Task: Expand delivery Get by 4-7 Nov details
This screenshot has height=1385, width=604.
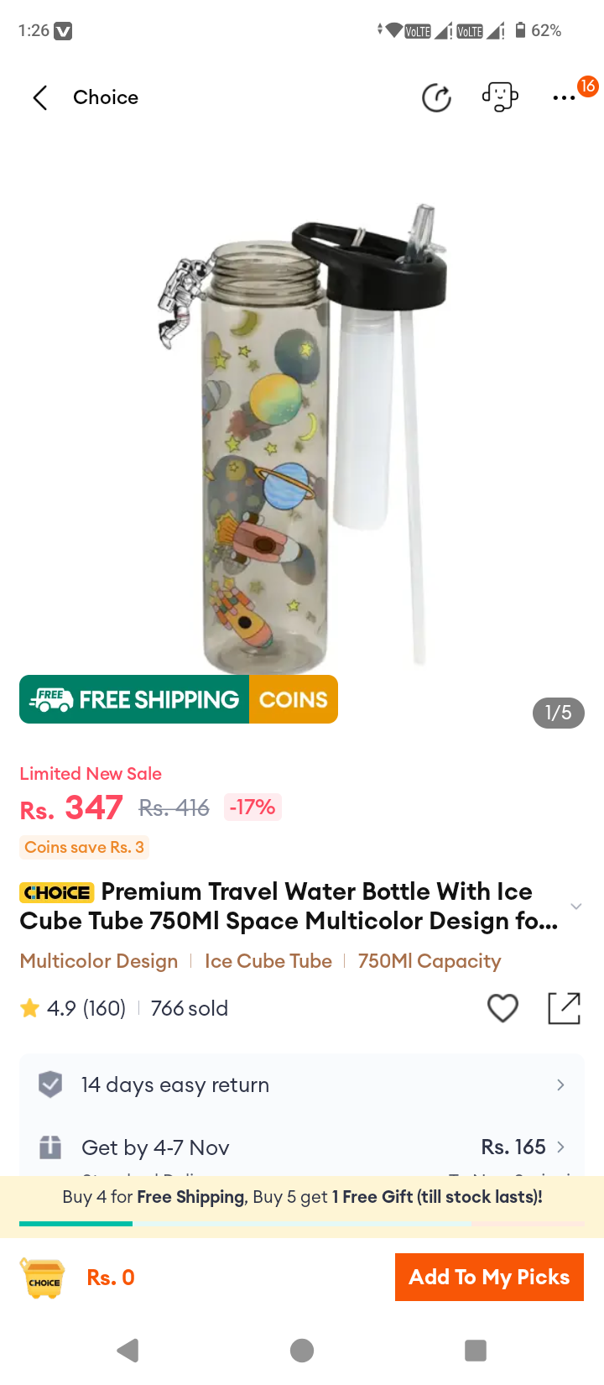Action: (x=302, y=1147)
